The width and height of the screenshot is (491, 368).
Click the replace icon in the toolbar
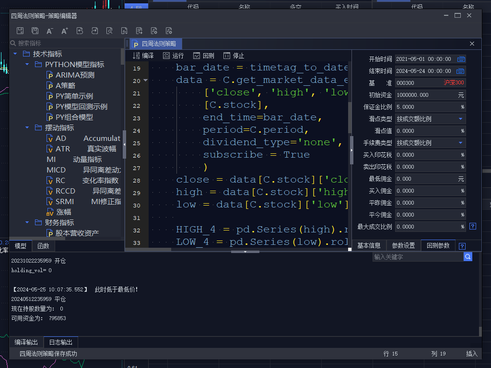click(x=124, y=31)
